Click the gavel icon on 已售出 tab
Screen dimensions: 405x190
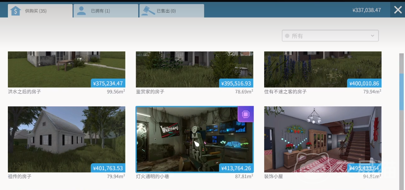[x=146, y=11]
